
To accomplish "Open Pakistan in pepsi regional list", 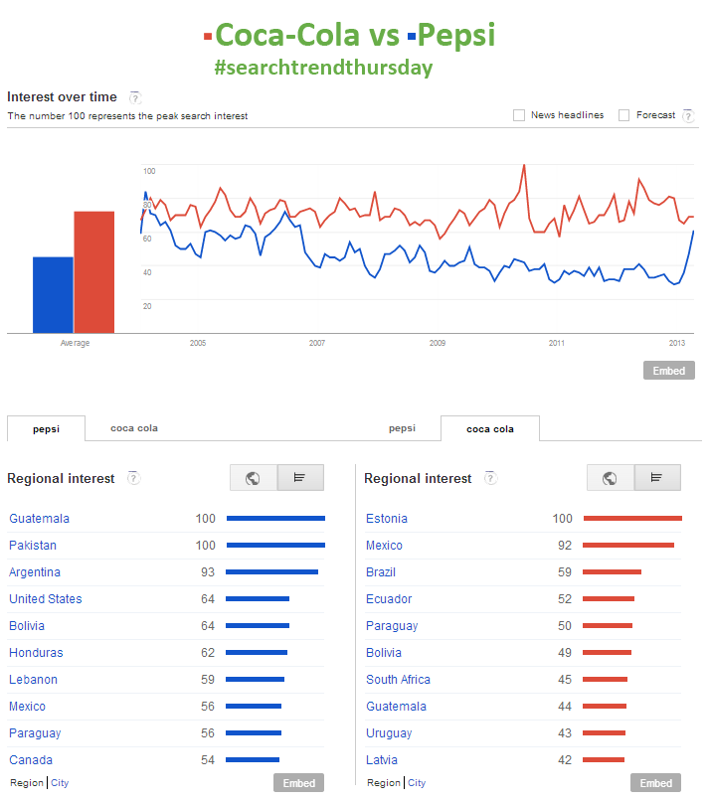I will click(x=33, y=546).
